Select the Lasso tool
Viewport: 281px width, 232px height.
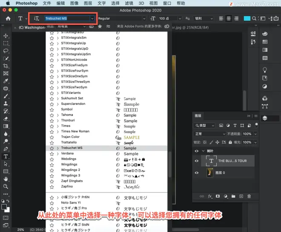click(x=6, y=51)
